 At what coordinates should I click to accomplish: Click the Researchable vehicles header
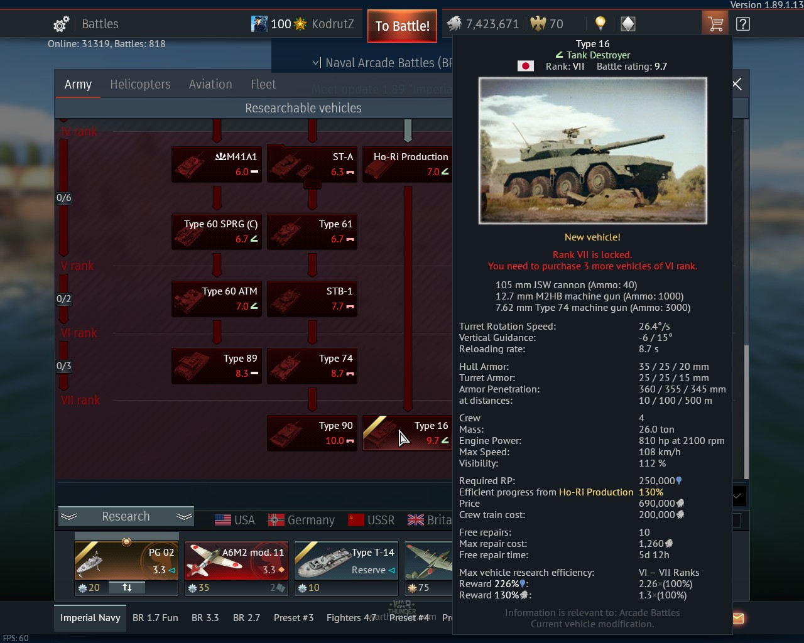point(303,108)
